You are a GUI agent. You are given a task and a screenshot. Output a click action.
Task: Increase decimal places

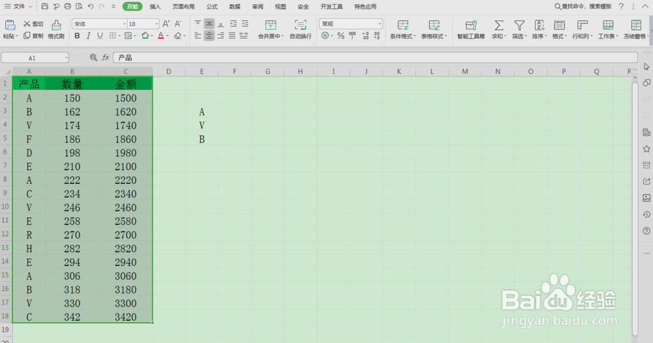[x=365, y=36]
